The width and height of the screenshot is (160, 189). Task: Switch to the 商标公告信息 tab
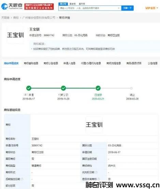[51, 63]
